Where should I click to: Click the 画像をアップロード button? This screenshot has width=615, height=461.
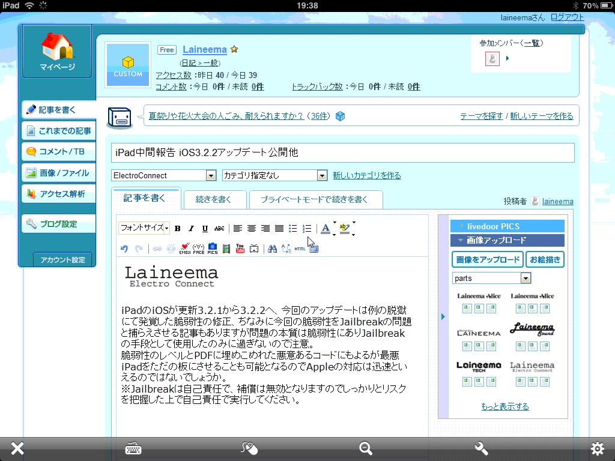pos(488,259)
